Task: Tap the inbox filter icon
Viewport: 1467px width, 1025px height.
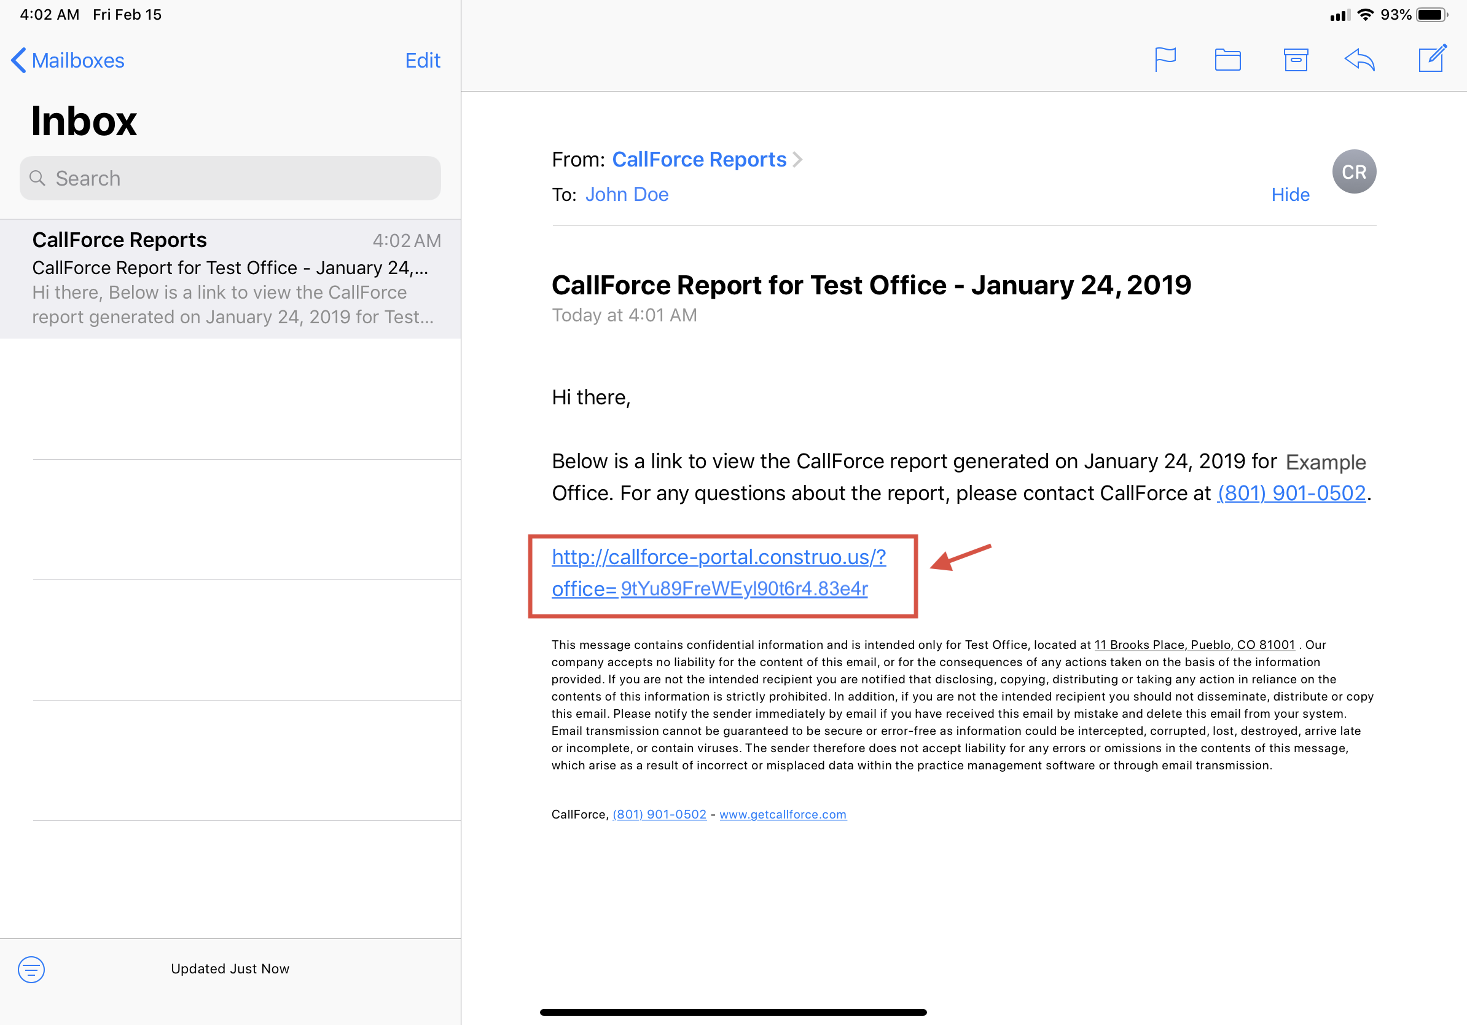Action: click(x=31, y=970)
